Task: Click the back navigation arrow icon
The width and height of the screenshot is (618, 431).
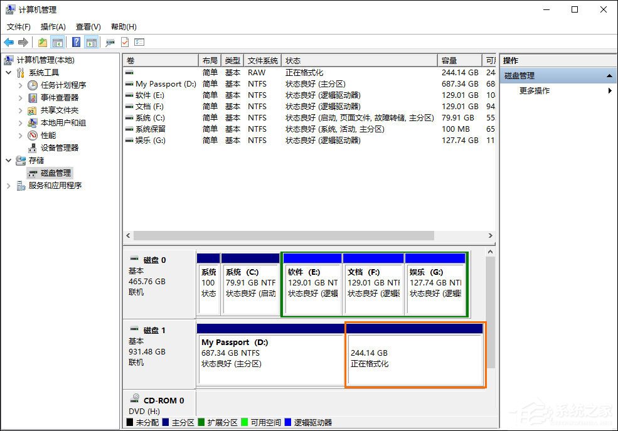Action: [9, 41]
